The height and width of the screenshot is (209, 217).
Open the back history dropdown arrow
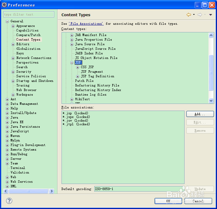click(x=194, y=14)
